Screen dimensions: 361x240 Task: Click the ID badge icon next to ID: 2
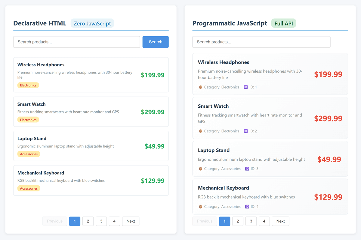click(x=245, y=131)
